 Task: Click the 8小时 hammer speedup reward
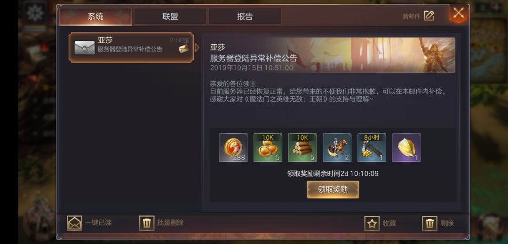click(x=372, y=148)
